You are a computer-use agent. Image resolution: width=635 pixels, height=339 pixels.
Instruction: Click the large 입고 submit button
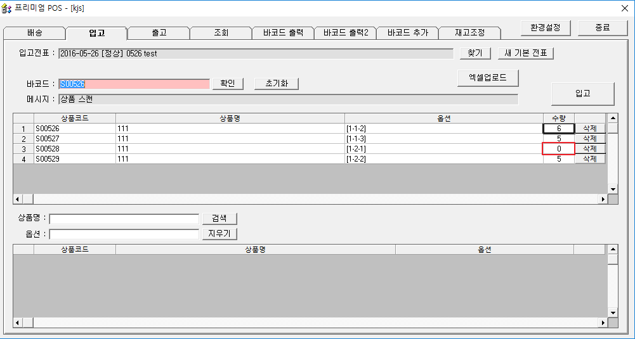coord(582,93)
